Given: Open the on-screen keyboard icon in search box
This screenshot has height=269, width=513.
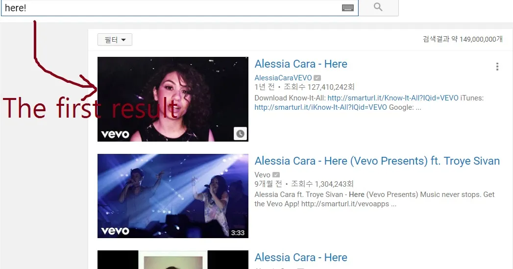Looking at the screenshot, I should click(x=347, y=7).
